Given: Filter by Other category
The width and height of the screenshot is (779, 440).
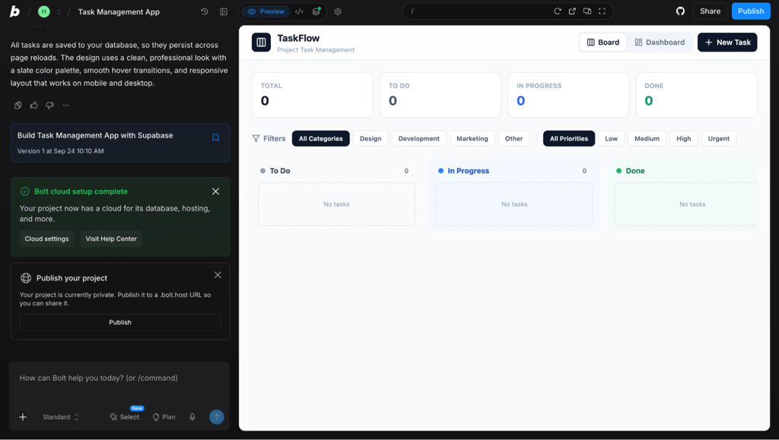Looking at the screenshot, I should (514, 138).
